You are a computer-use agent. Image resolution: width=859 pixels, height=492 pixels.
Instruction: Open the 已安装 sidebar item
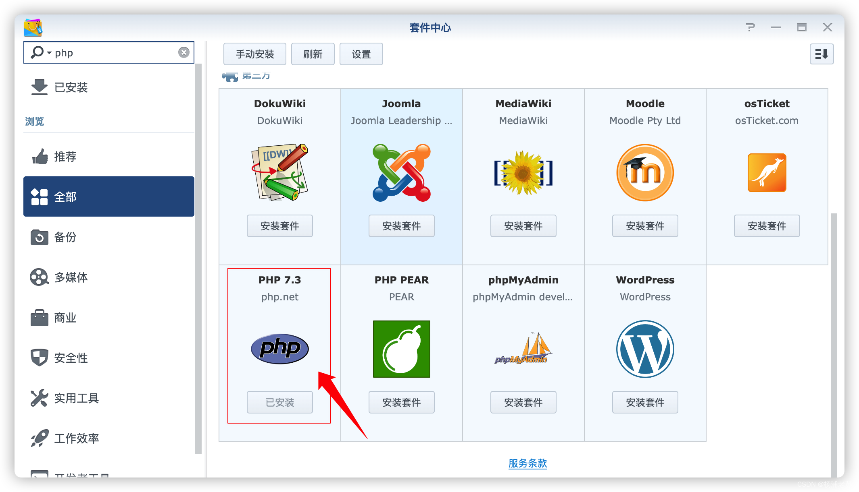pyautogui.click(x=109, y=87)
